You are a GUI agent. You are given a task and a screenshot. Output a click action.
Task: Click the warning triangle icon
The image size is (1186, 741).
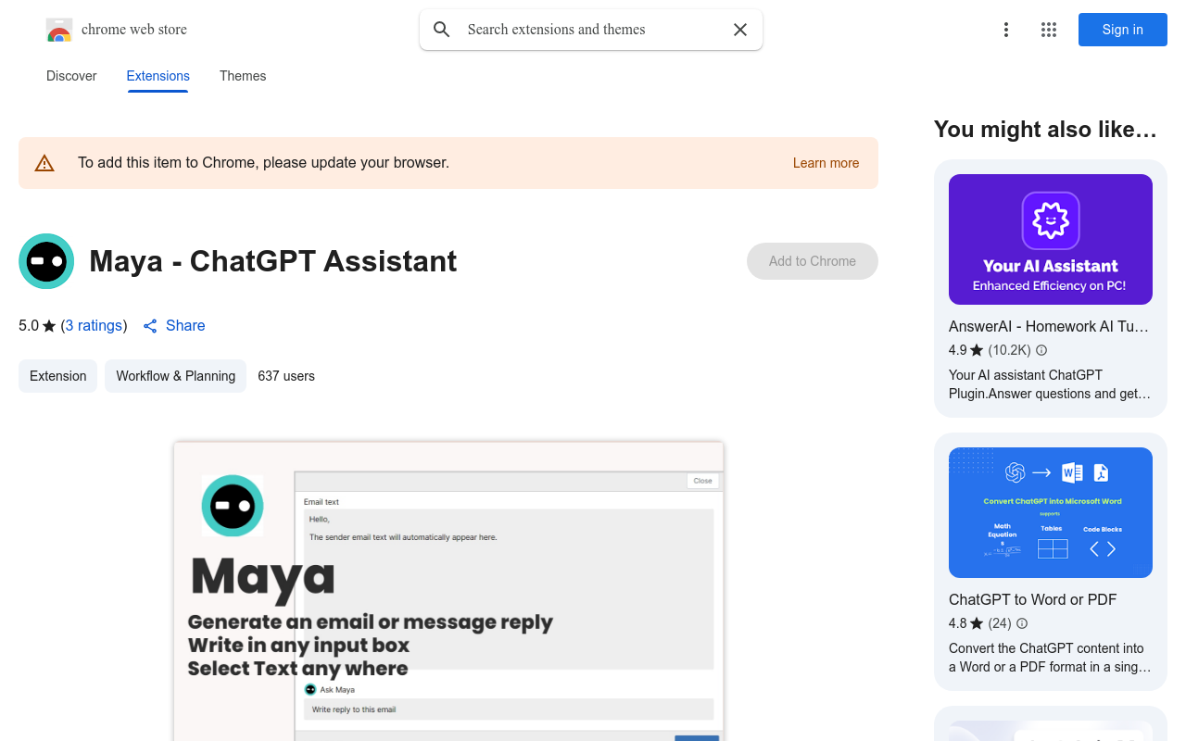click(x=44, y=163)
